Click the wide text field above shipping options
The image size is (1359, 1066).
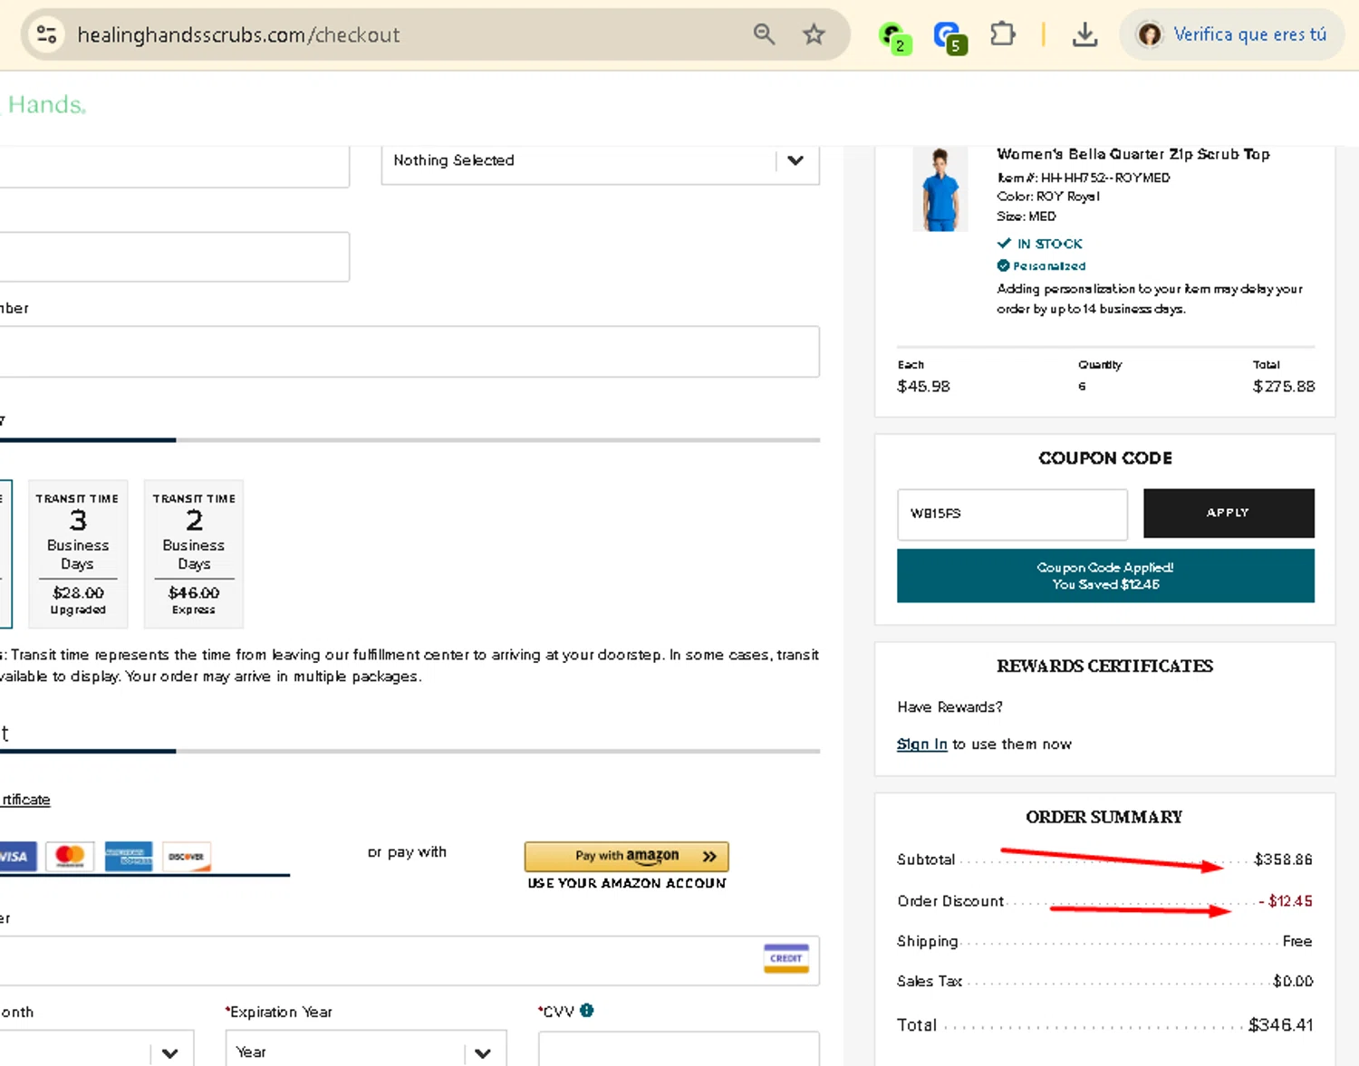(410, 351)
